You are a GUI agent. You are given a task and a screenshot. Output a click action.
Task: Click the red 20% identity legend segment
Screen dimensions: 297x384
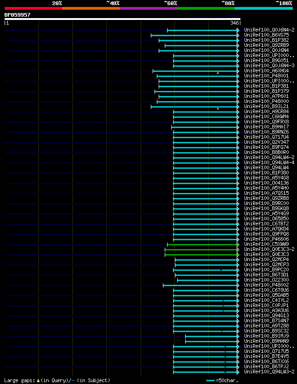(33, 8)
